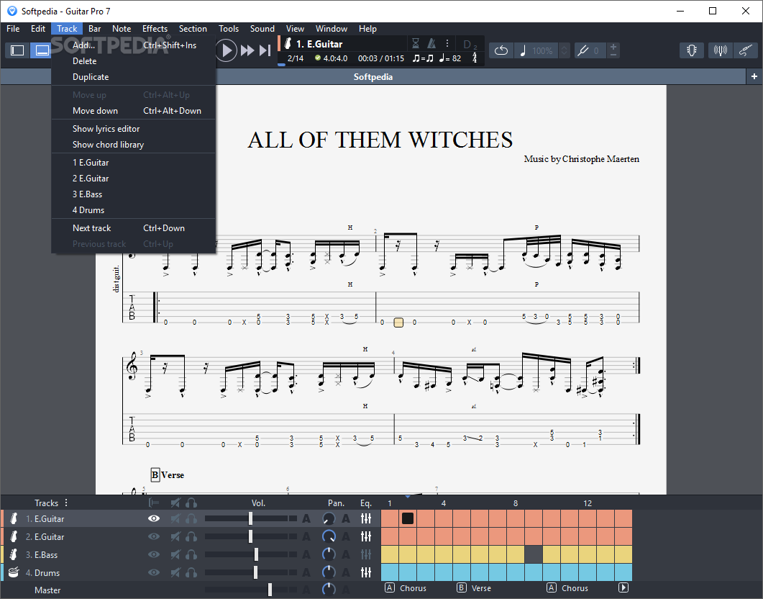
Task: Click the 1. E.Guitar volume slider
Action: click(x=250, y=518)
